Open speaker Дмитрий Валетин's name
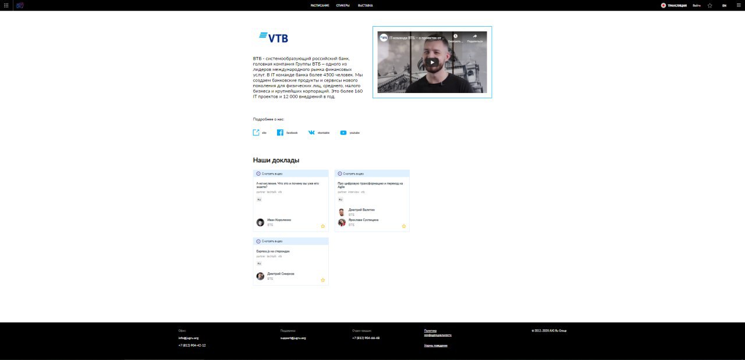The height and width of the screenshot is (360, 745). (x=361, y=209)
